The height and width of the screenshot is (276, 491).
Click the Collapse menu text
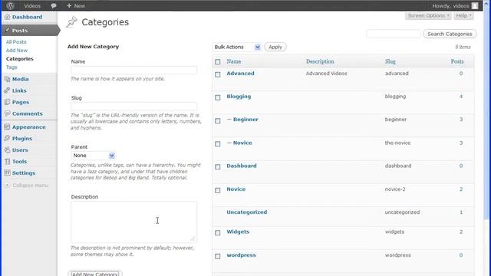(31, 186)
